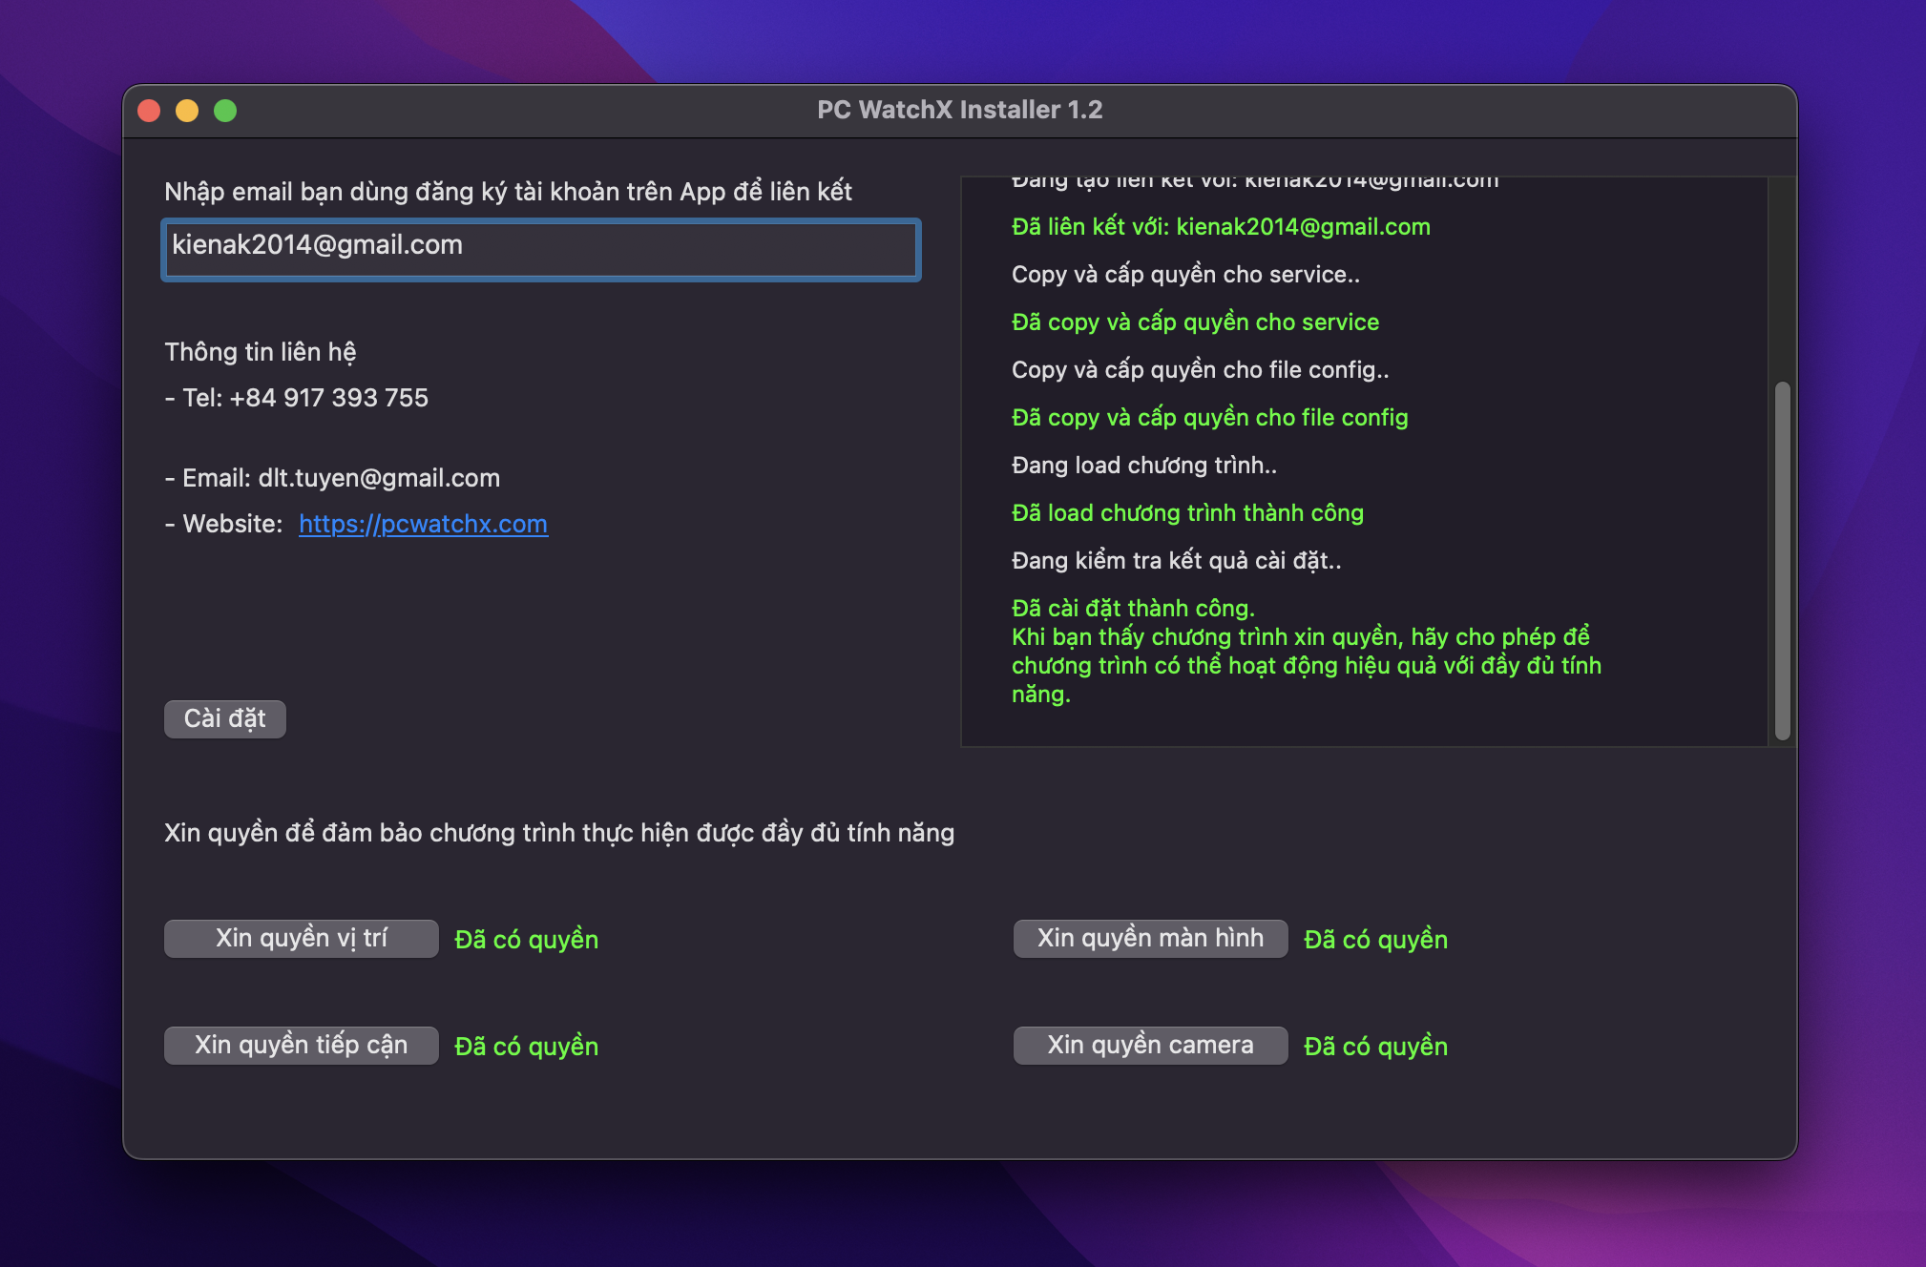Screen dimensions: 1926x1267
Task: Close the PC WatchX Installer window
Action: click(149, 111)
